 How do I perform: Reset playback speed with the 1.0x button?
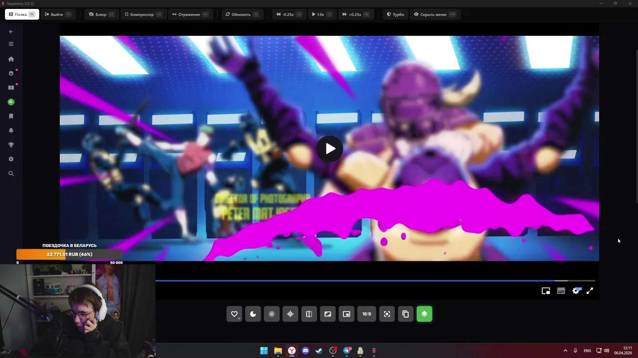pyautogui.click(x=322, y=14)
